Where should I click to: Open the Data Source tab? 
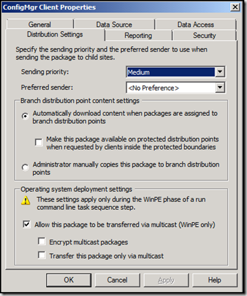[x=114, y=24]
